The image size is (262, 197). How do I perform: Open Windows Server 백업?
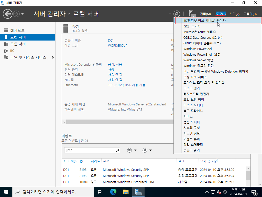(x=218, y=60)
